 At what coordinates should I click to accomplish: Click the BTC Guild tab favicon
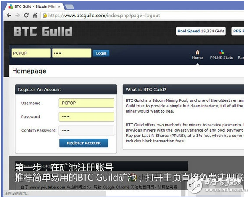[11, 6]
